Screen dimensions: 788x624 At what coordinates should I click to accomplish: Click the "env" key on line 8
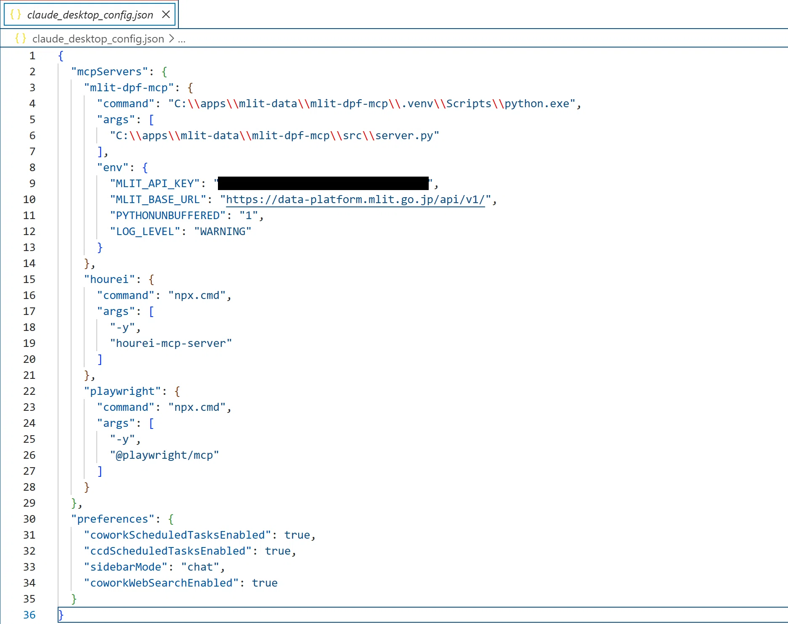tap(113, 167)
